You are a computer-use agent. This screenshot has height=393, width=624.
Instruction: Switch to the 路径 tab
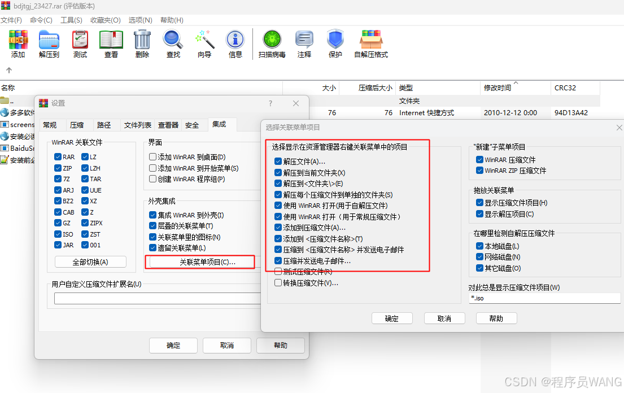(x=104, y=125)
